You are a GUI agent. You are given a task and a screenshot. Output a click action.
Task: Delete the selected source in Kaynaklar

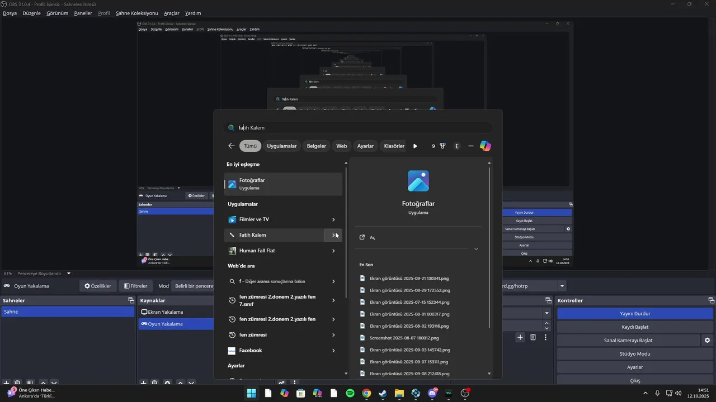pos(155,383)
